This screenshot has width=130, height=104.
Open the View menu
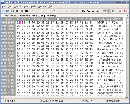[x=26, y=6]
